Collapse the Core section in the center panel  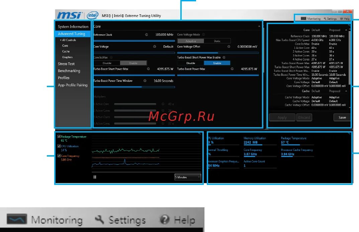click(x=259, y=26)
